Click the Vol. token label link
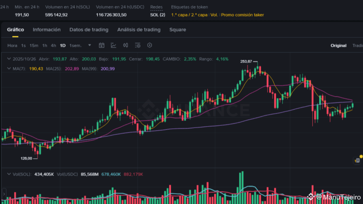363x204 pixels. click(213, 15)
